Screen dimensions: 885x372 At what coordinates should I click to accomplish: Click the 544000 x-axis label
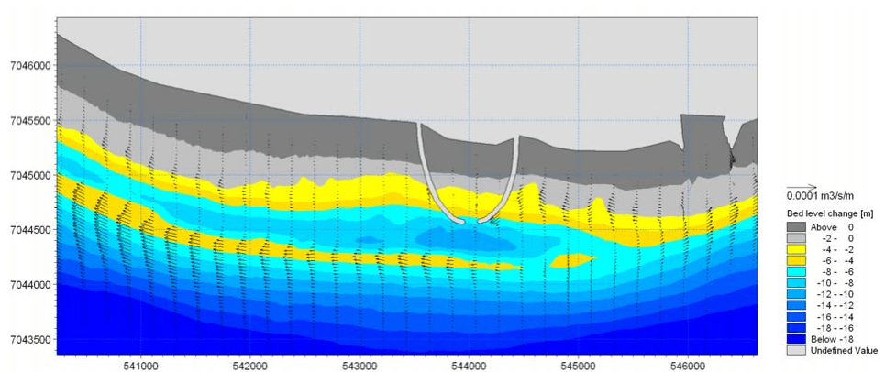pos(469,365)
